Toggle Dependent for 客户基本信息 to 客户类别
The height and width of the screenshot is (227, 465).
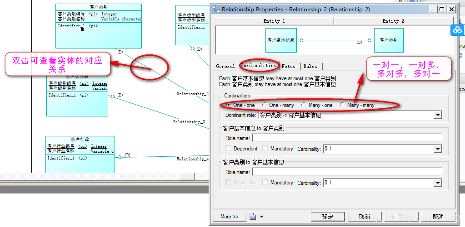(228, 148)
